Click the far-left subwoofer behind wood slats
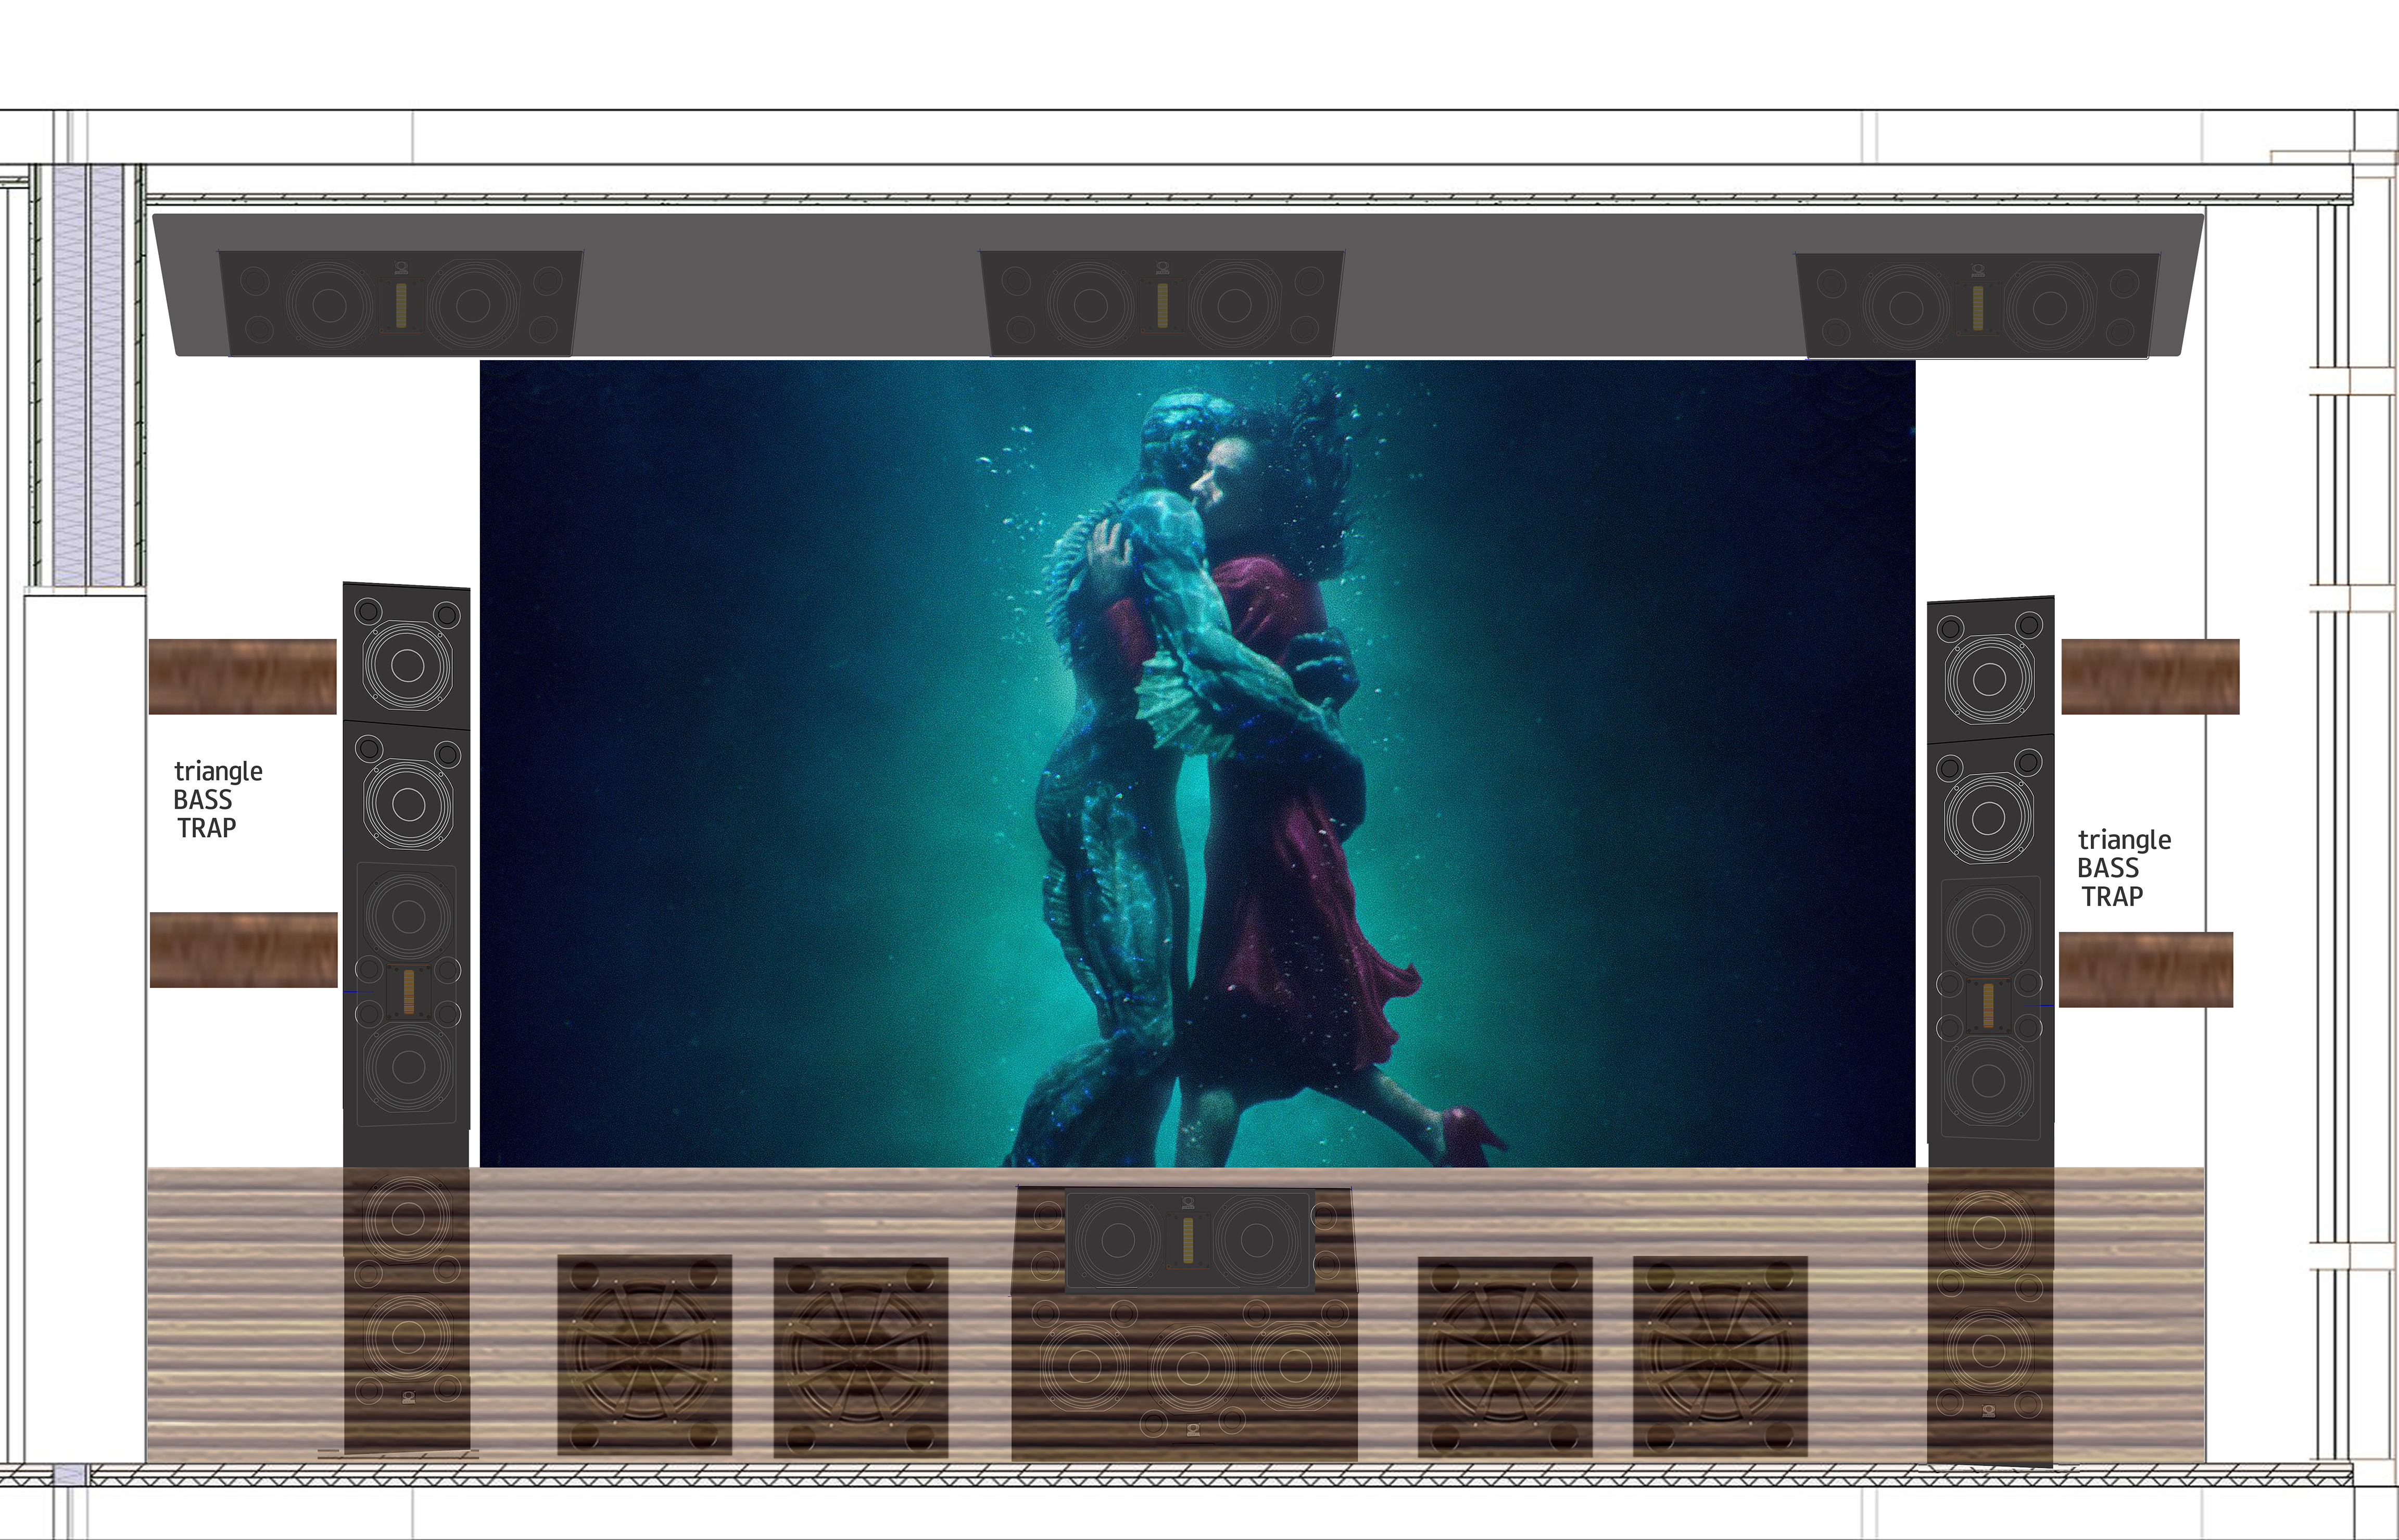Viewport: 2399px width, 1540px height. click(645, 1354)
